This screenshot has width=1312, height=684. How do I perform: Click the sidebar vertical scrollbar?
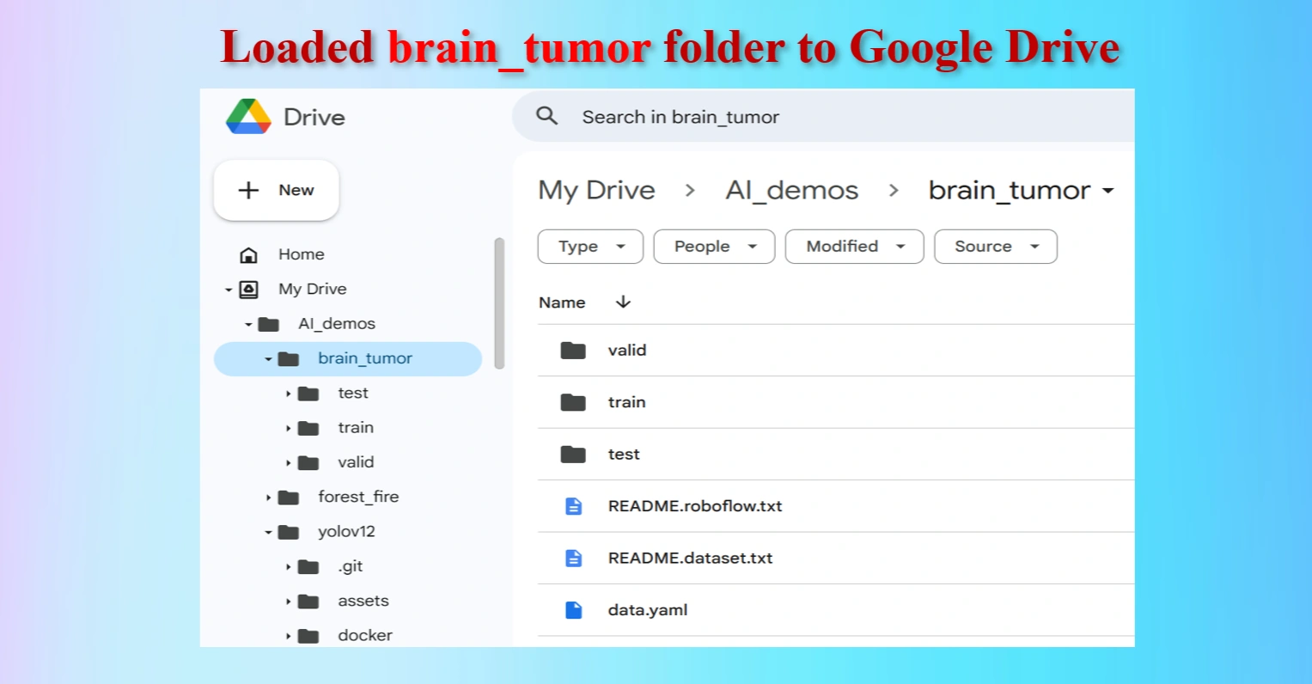[x=499, y=303]
